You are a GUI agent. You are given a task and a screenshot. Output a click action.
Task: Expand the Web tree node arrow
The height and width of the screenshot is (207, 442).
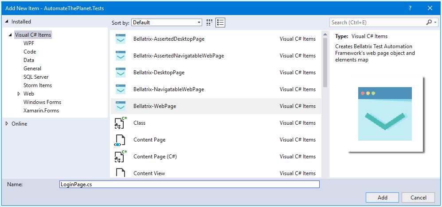click(x=19, y=94)
